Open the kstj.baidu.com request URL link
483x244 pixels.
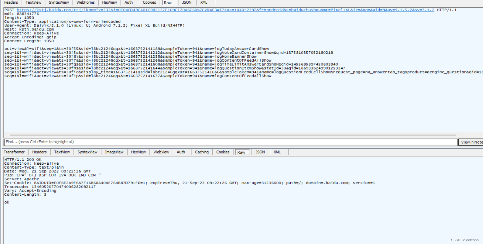click(225, 10)
